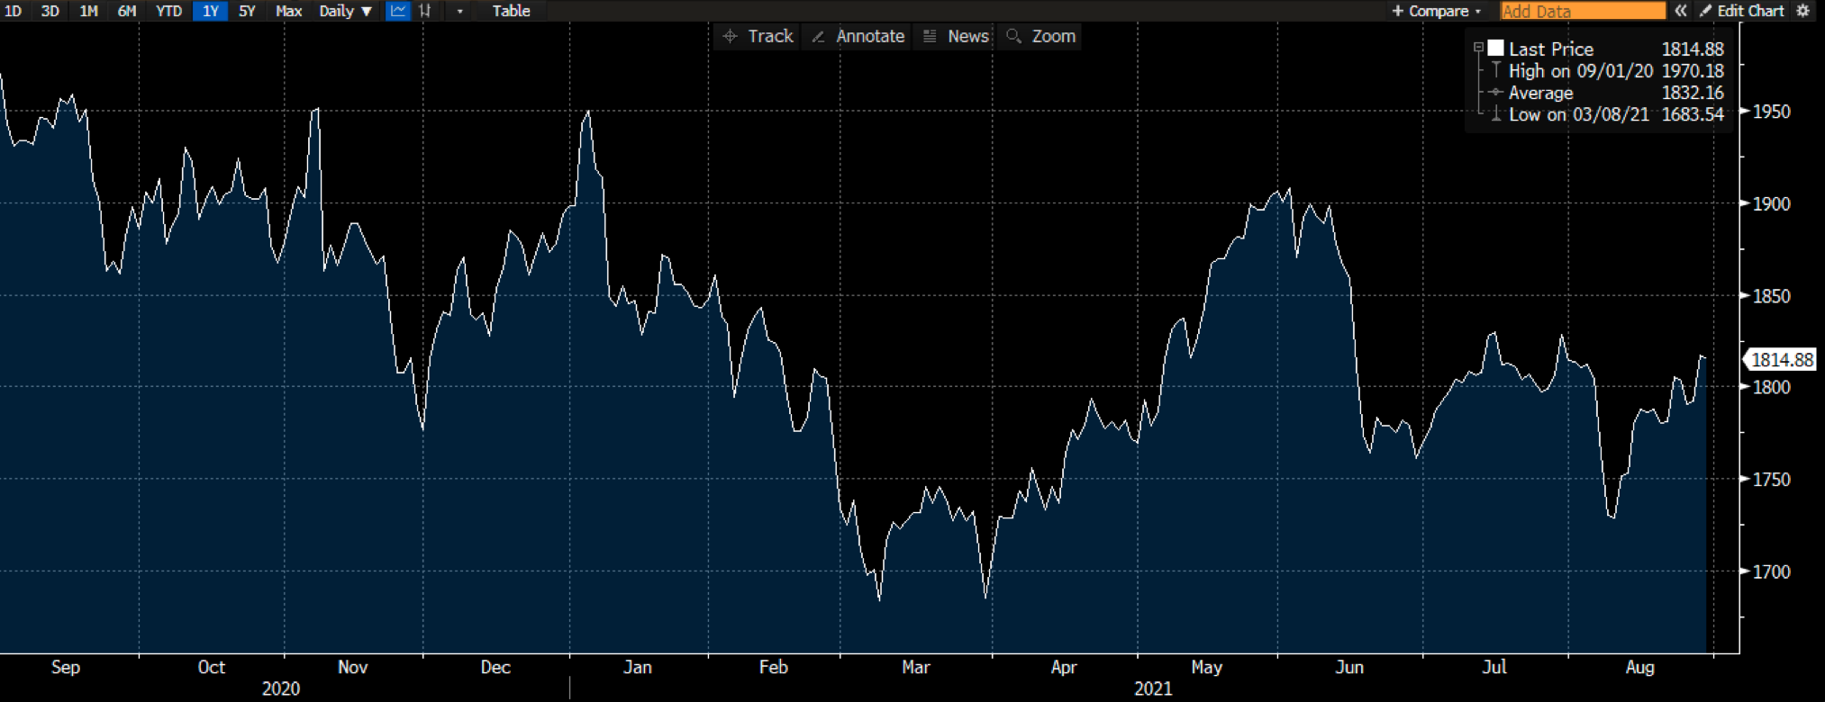Screen dimensions: 1825x702
Task: Open the News overlay button
Action: [x=957, y=36]
